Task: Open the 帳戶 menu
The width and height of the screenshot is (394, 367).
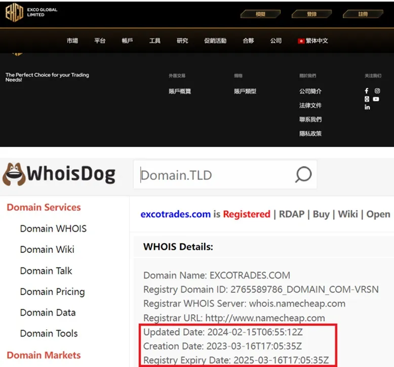Action: [127, 40]
